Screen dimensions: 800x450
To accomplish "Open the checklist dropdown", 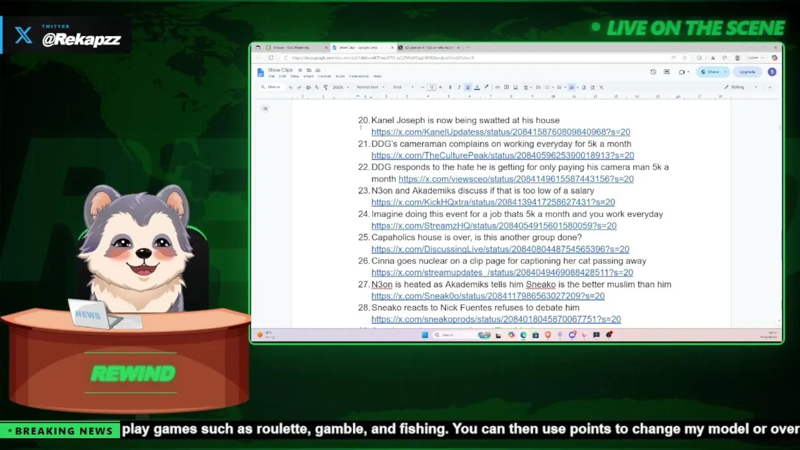I will click(548, 87).
